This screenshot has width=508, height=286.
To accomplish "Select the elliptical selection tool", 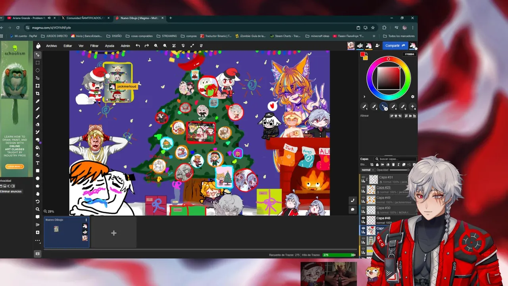I will [x=38, y=70].
